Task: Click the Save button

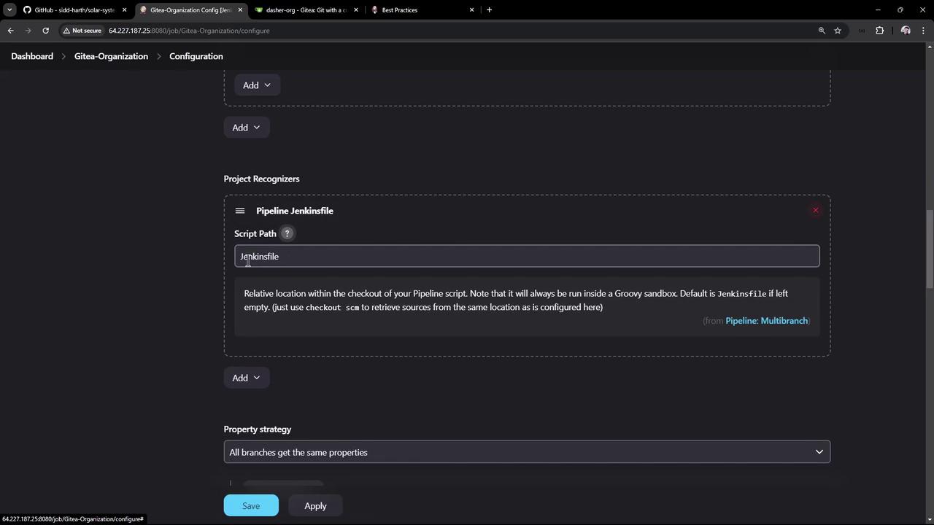Action: [x=251, y=505]
